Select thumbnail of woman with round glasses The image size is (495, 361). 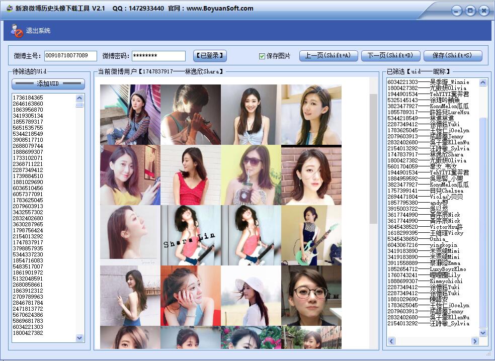tap(311, 295)
